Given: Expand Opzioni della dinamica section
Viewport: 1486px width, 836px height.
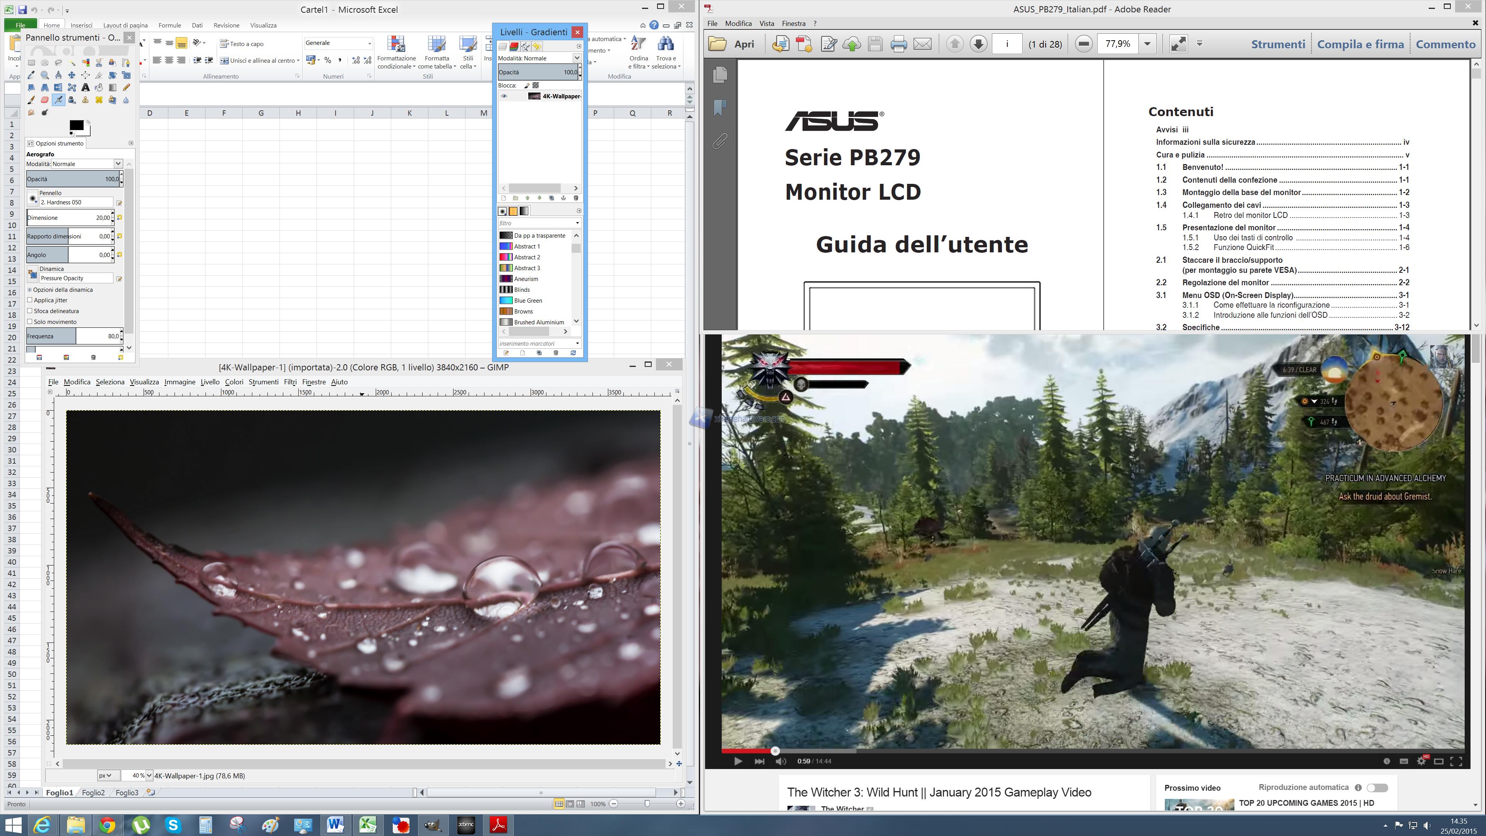Looking at the screenshot, I should tap(30, 290).
